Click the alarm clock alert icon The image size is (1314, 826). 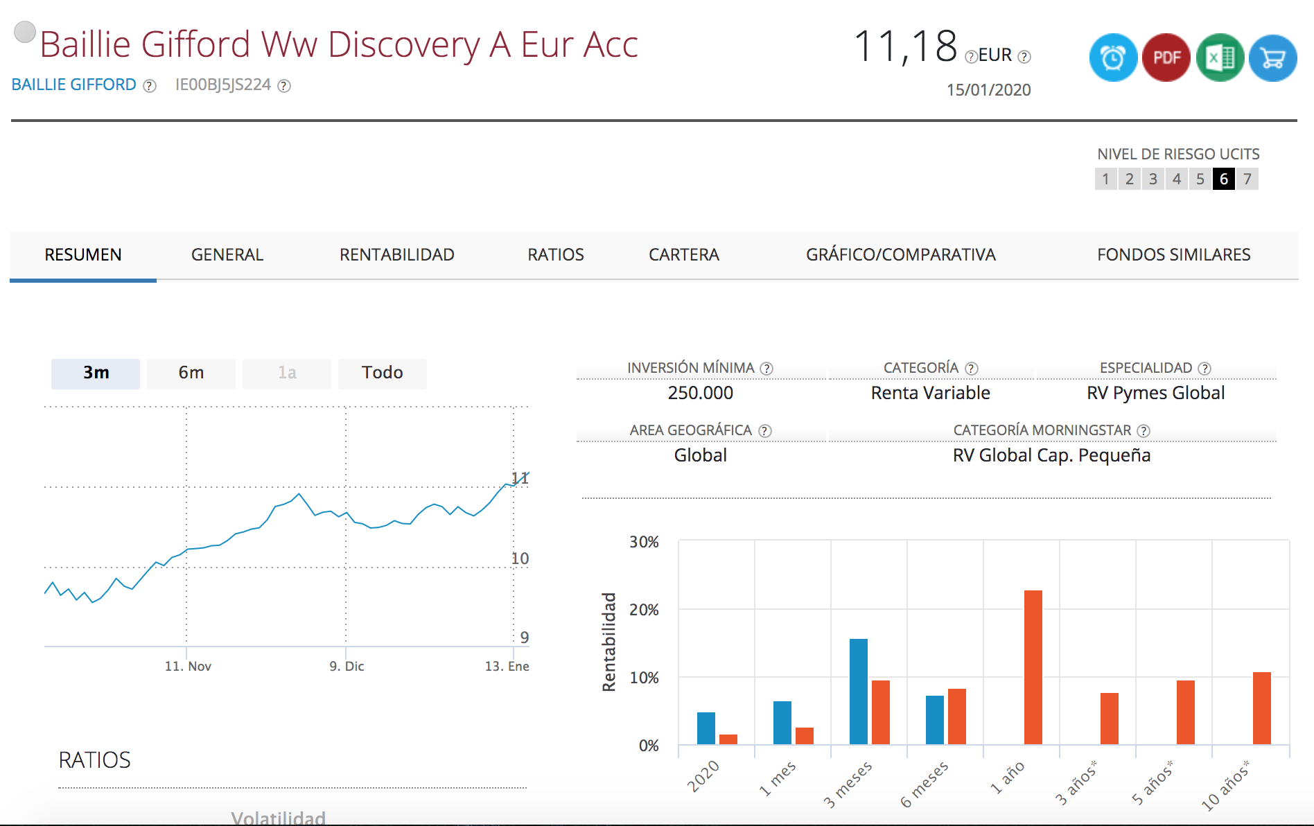pos(1113,58)
